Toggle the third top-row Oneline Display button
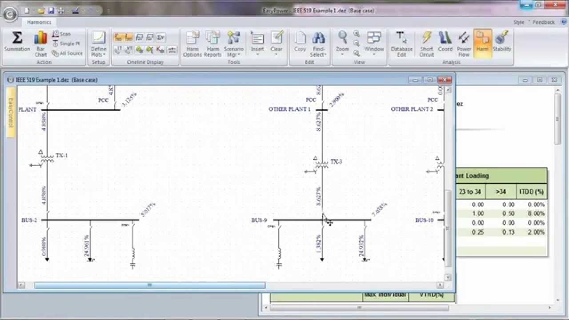The height and width of the screenshot is (320, 569). [139, 37]
